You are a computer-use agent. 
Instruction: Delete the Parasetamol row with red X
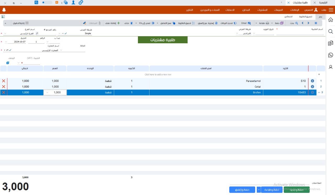pos(4,81)
